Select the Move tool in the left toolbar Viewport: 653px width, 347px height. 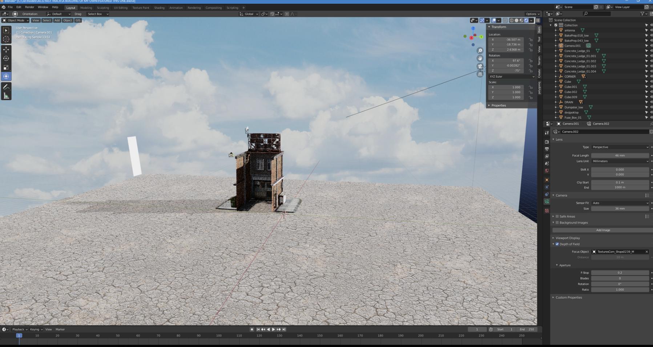click(x=6, y=49)
